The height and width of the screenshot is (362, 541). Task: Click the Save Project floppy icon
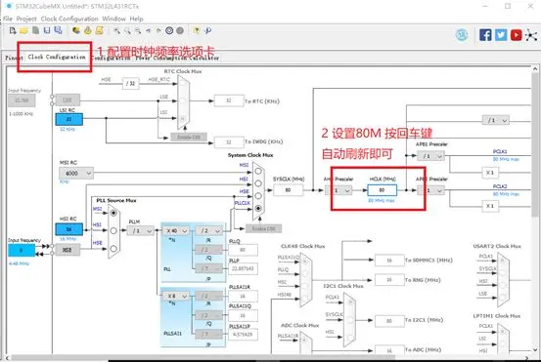(x=47, y=30)
